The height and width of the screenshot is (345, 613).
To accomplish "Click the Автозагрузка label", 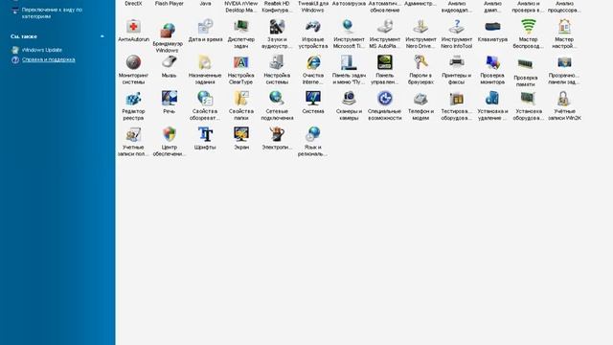I will (349, 3).
